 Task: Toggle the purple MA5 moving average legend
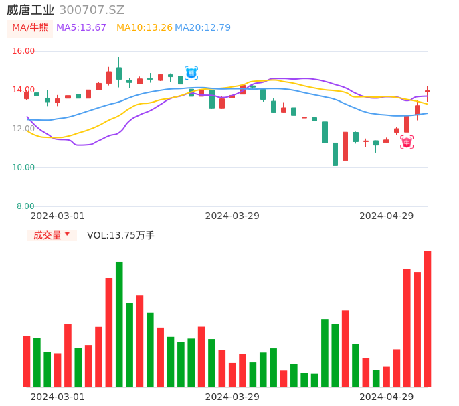click(x=81, y=28)
